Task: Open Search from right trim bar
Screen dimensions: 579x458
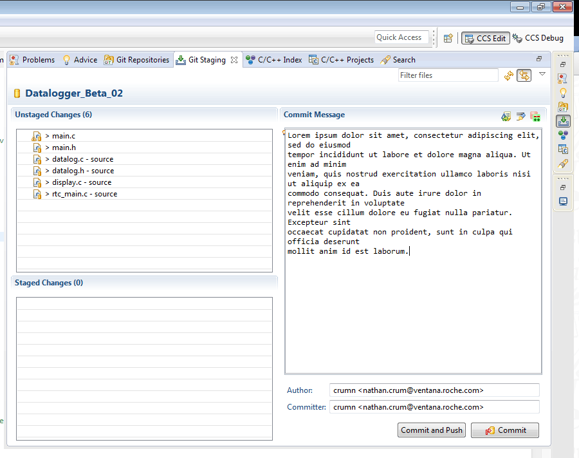Action: (563, 164)
